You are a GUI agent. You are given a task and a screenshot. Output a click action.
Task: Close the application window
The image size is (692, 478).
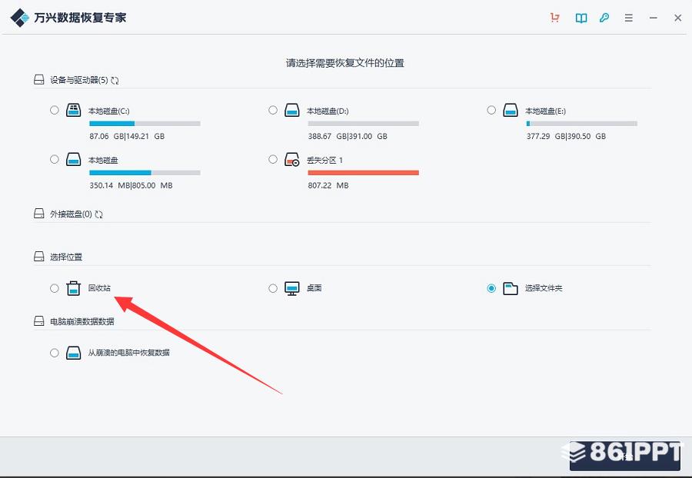tap(678, 18)
